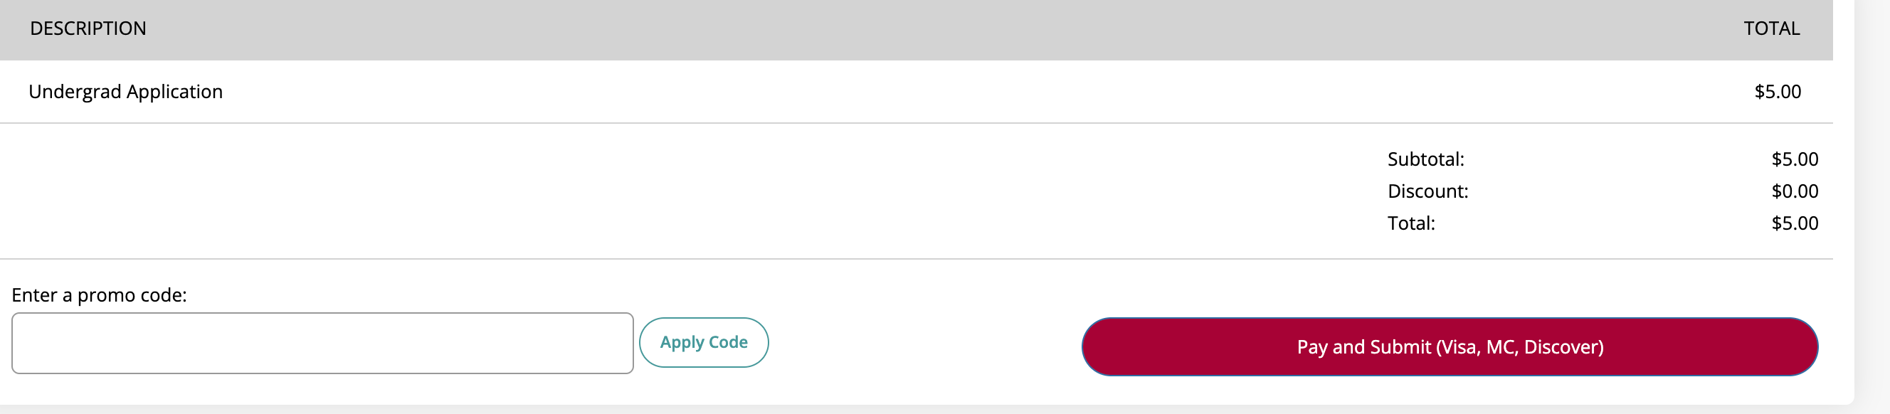The width and height of the screenshot is (1890, 414).
Task: Click into the promo code text field
Action: click(x=322, y=343)
